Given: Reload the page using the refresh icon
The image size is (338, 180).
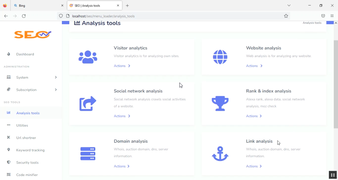Looking at the screenshot, I should coord(24,16).
